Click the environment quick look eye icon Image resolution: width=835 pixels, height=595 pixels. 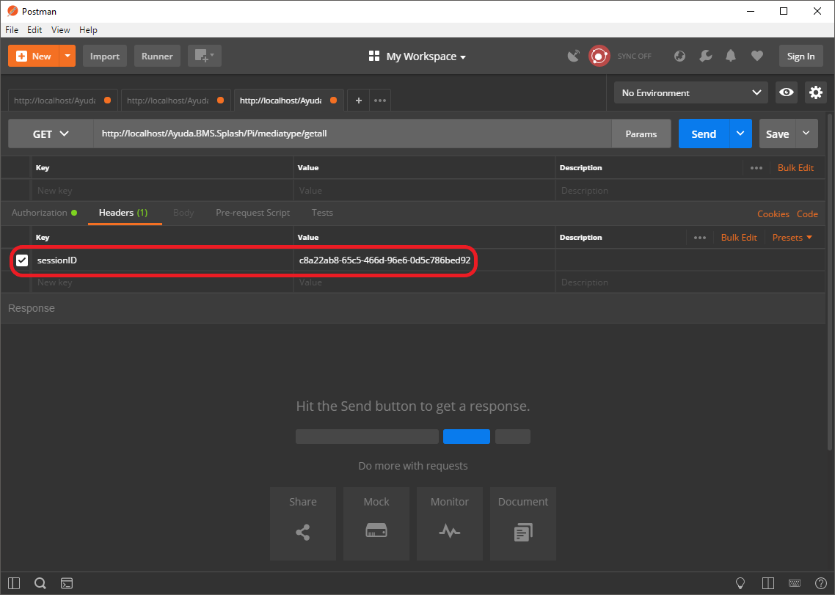(x=786, y=92)
